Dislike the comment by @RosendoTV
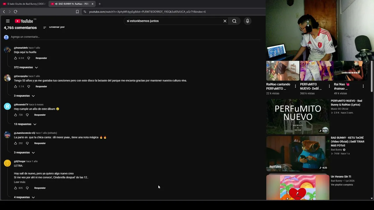This screenshot has height=210, width=374. point(27,115)
